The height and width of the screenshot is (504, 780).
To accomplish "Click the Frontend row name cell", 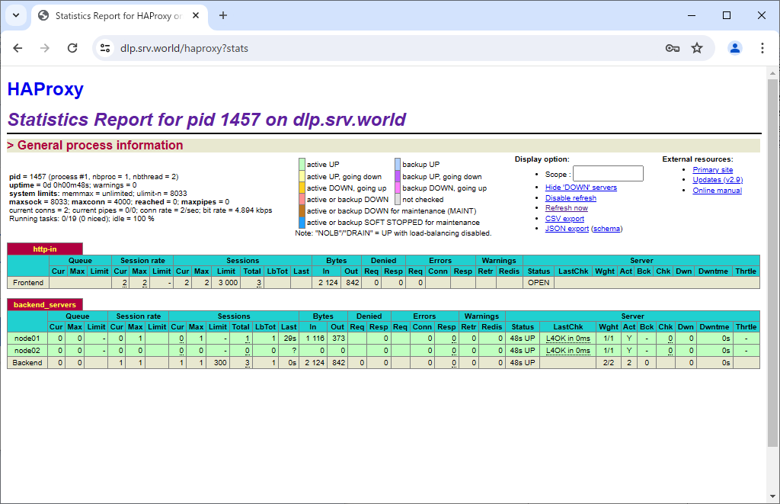I will click(x=28, y=282).
